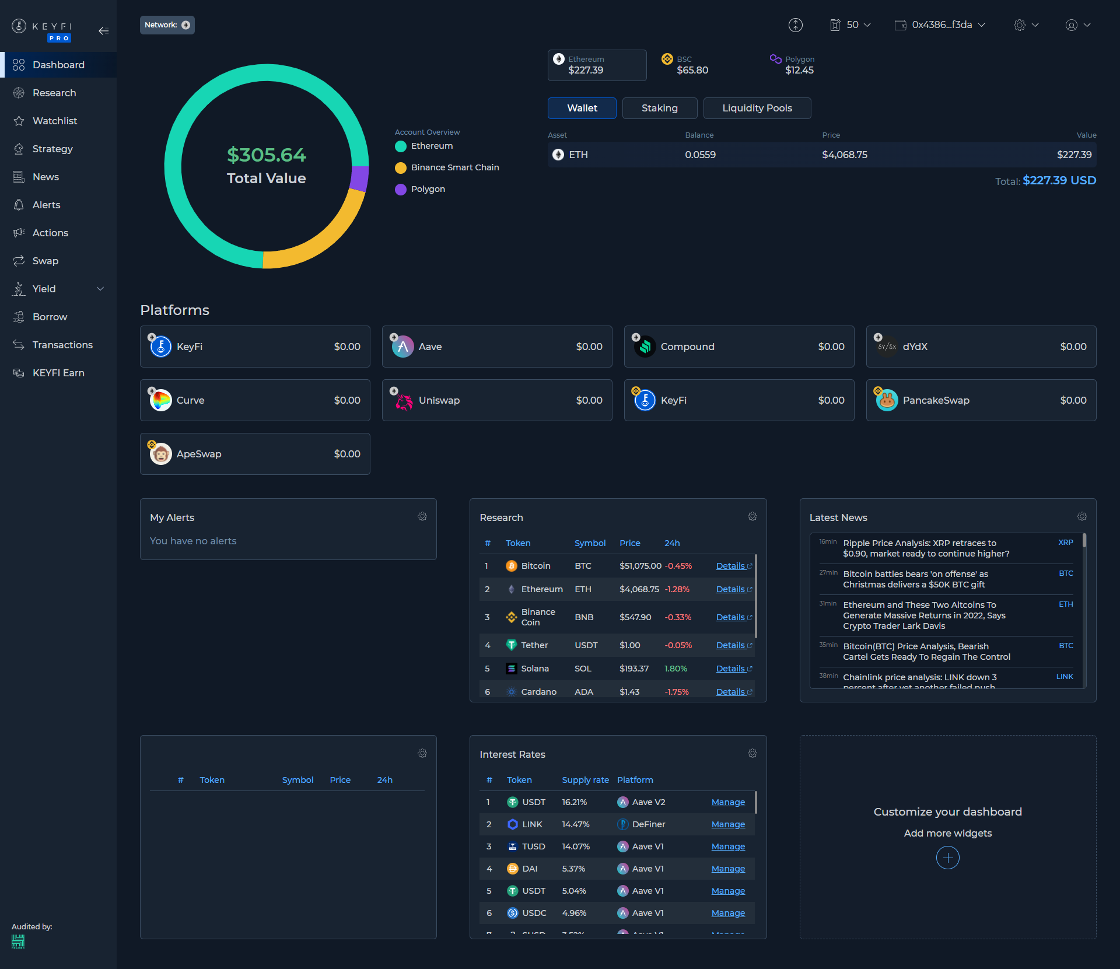Viewport: 1120px width, 969px height.
Task: Open the Dashboard sidebar item
Action: [58, 65]
